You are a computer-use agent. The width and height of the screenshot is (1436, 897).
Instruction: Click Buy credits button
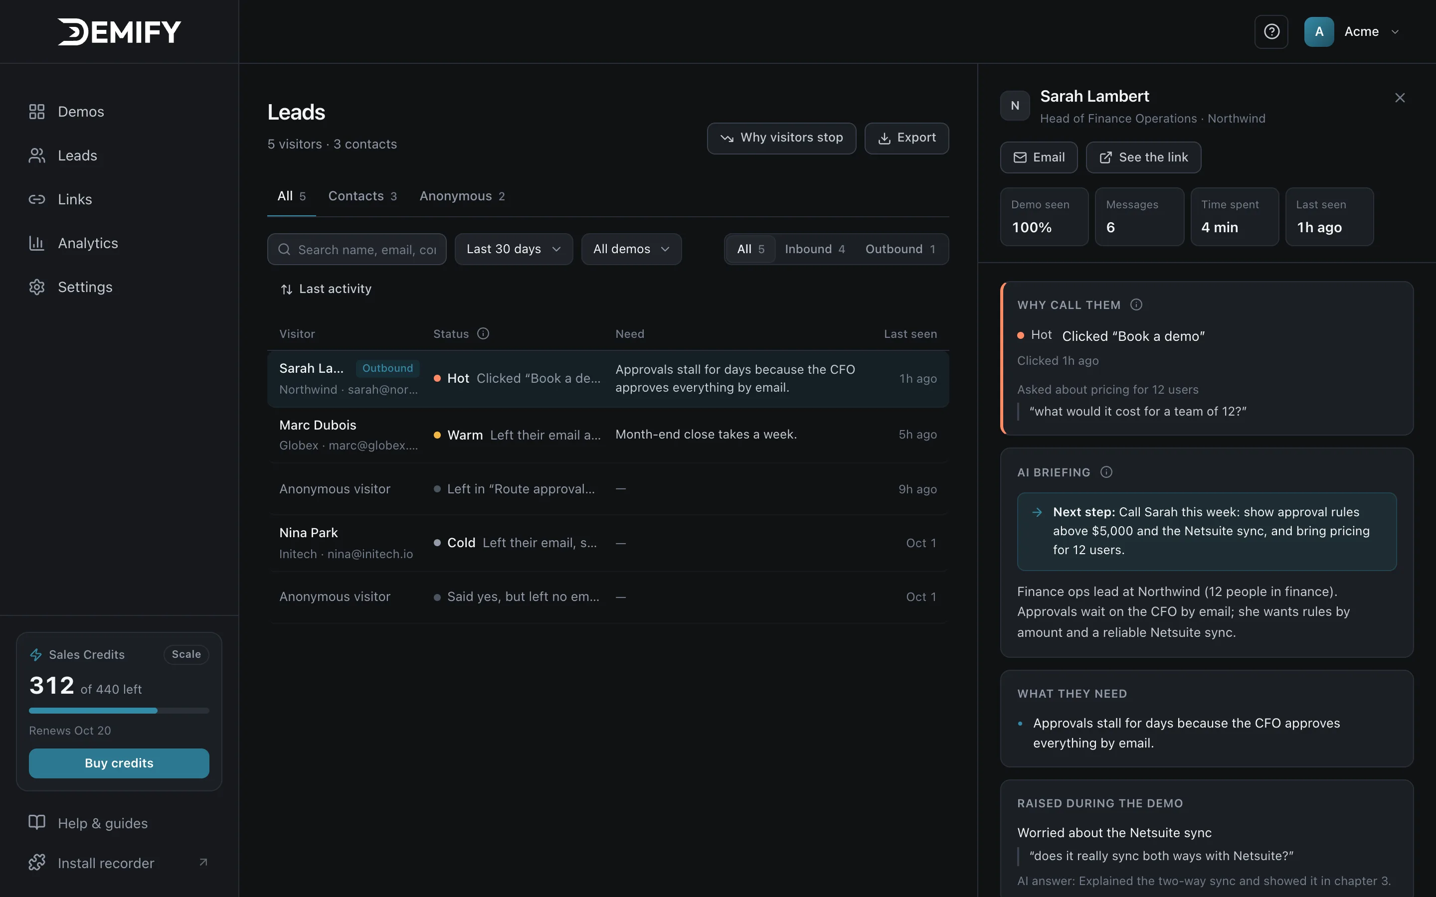pos(119,763)
